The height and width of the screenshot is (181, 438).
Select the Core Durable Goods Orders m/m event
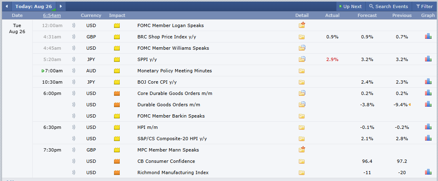pos(175,93)
